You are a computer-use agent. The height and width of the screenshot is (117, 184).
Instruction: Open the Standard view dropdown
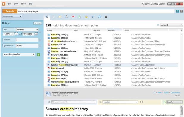[x=171, y=25]
